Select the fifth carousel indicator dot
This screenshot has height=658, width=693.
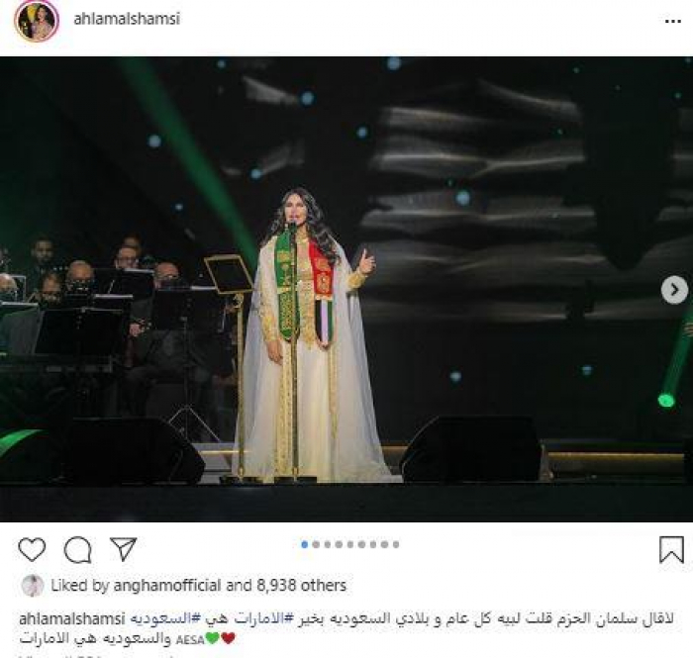point(350,544)
